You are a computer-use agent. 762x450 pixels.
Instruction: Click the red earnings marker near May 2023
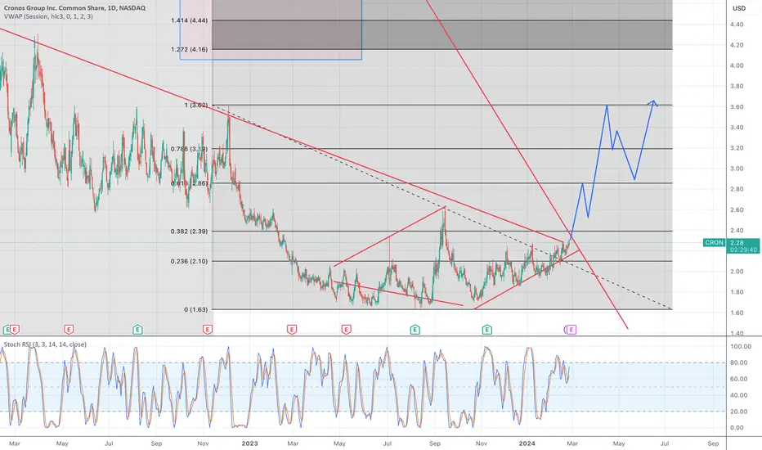pos(346,330)
